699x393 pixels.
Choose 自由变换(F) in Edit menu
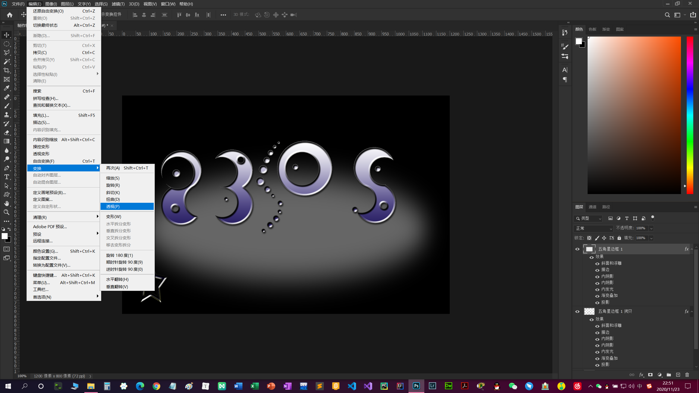click(64, 161)
